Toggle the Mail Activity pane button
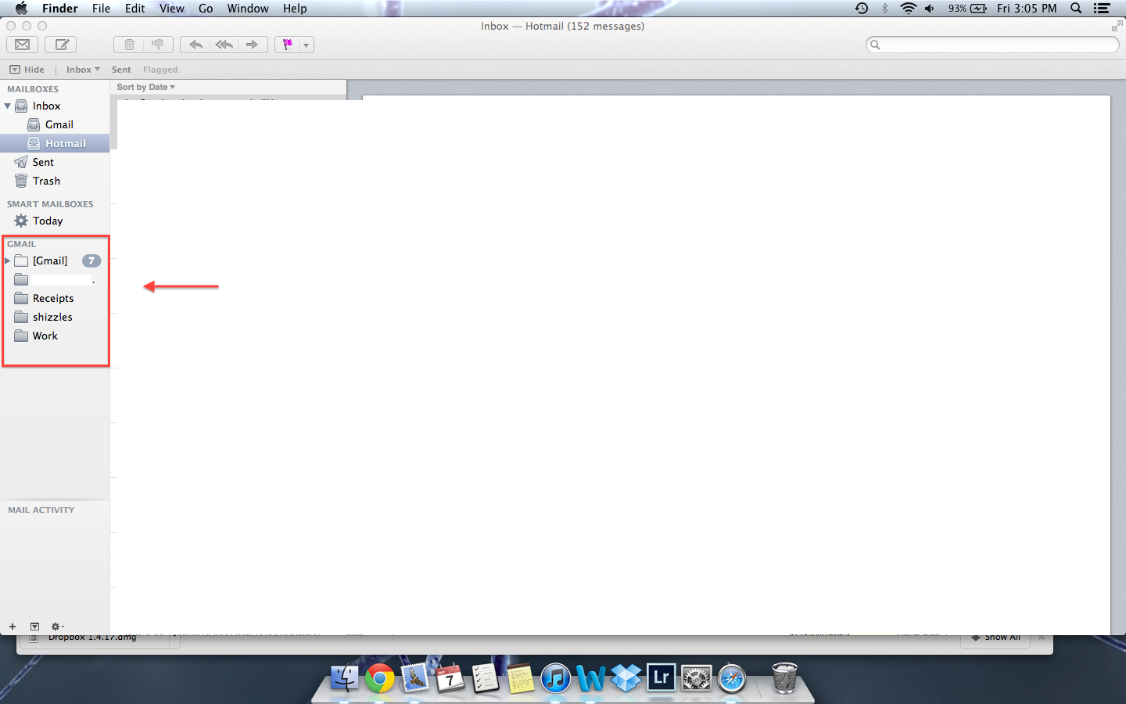This screenshot has height=704, width=1126. (x=34, y=627)
